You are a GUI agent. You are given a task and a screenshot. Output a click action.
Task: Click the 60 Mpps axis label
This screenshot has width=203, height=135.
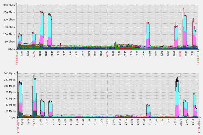(10, 99)
